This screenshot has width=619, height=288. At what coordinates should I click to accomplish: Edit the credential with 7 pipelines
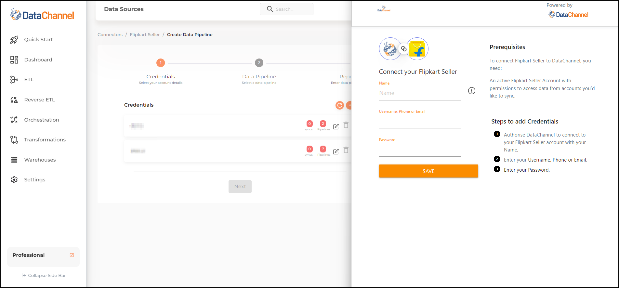(336, 151)
